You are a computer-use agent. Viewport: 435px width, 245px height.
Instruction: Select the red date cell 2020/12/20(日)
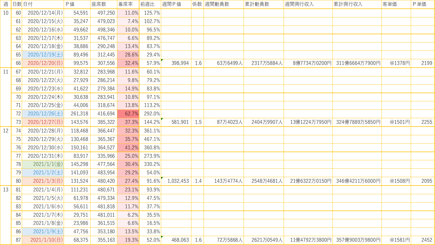pos(43,63)
